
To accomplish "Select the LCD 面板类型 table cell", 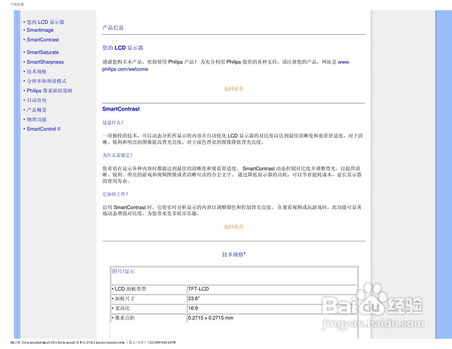I will (148, 289).
